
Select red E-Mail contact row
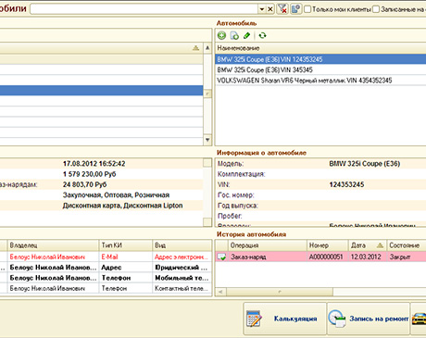tap(106, 257)
